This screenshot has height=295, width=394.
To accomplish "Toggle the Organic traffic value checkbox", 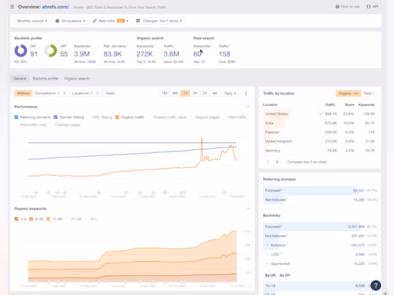I will coord(150,117).
